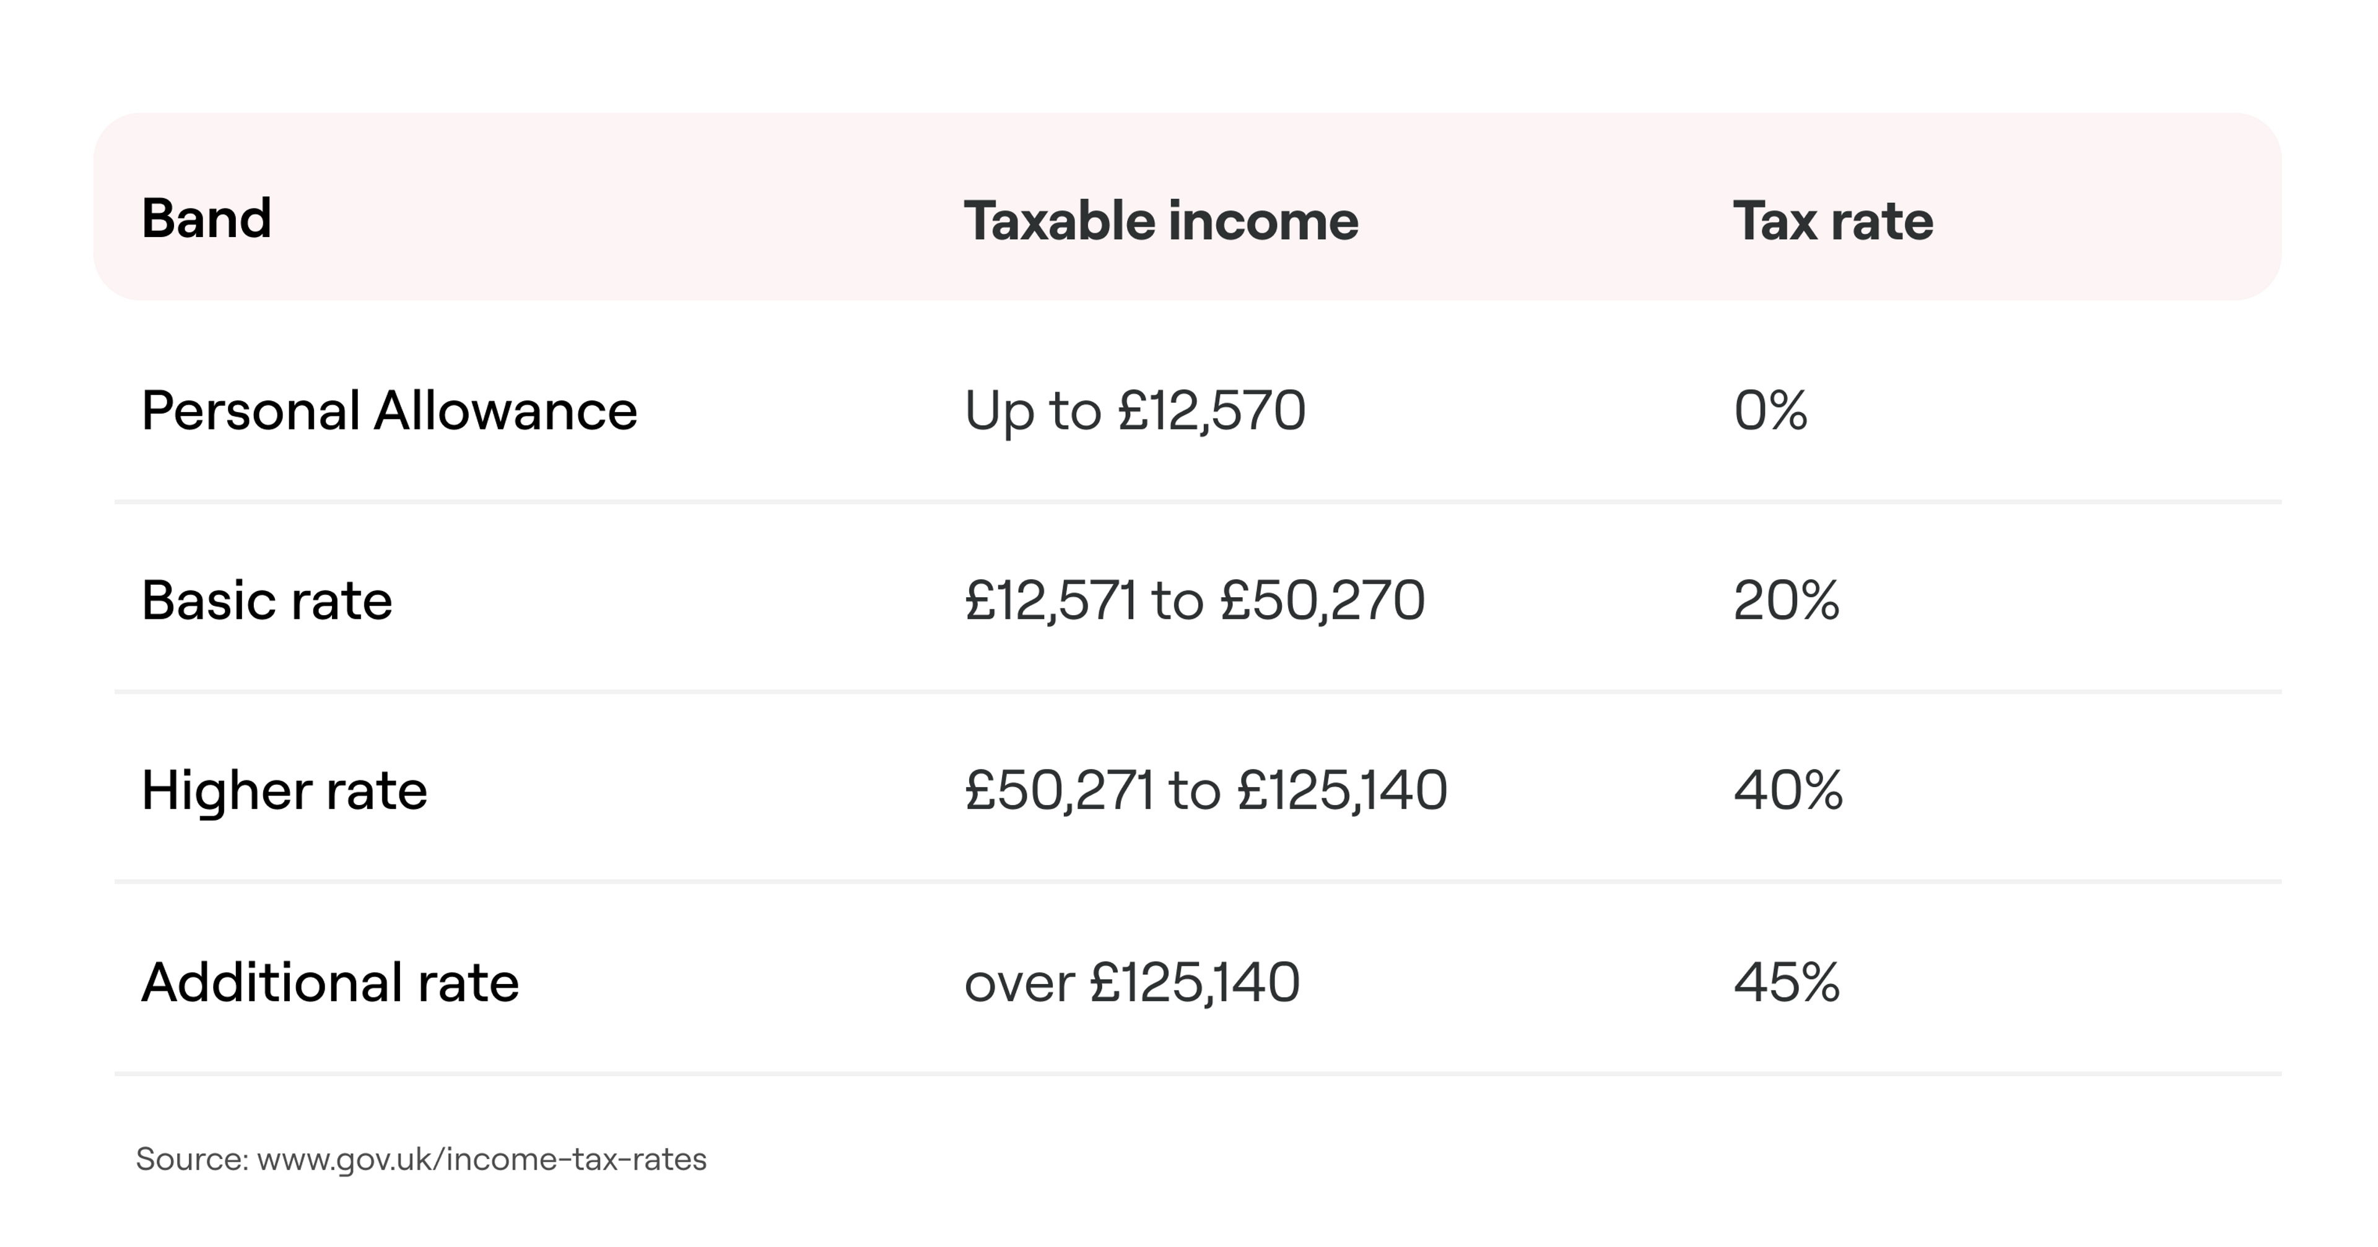Click the word 'to' in the Basic rate range
The image size is (2378, 1247).
click(1178, 600)
